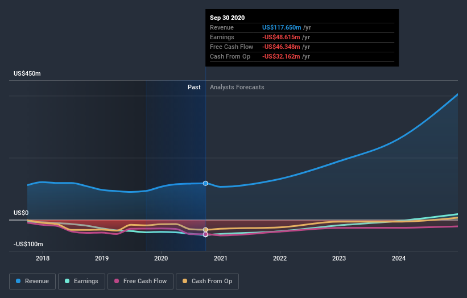Click the Revenue row label in the tooltip
The image size is (467, 298).
click(x=222, y=27)
